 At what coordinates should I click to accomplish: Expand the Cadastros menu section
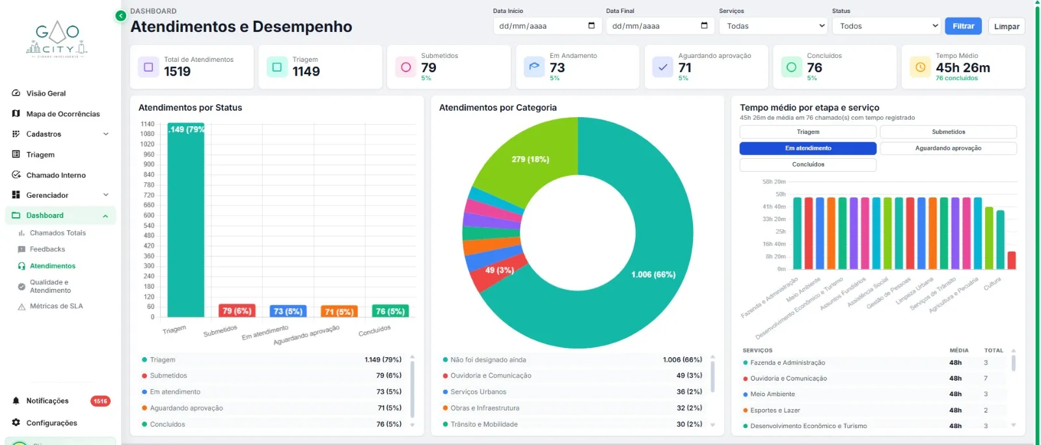61,134
